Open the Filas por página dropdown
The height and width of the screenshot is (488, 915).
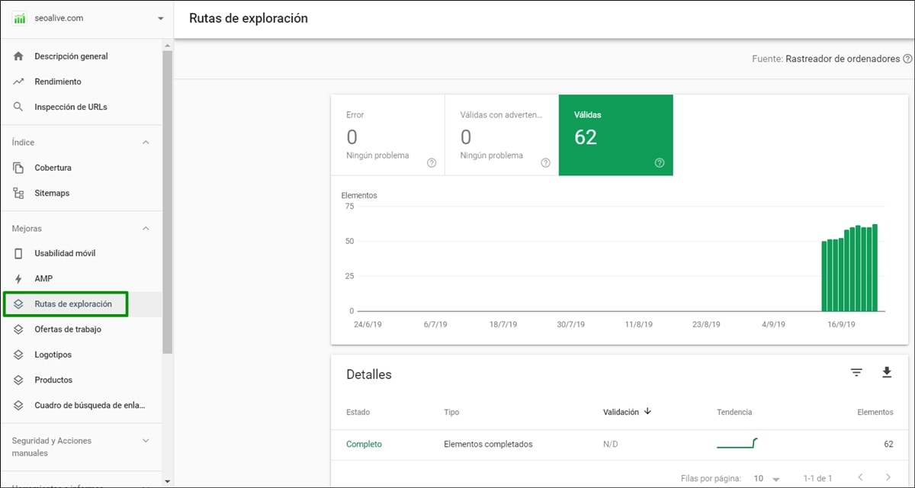point(767,478)
